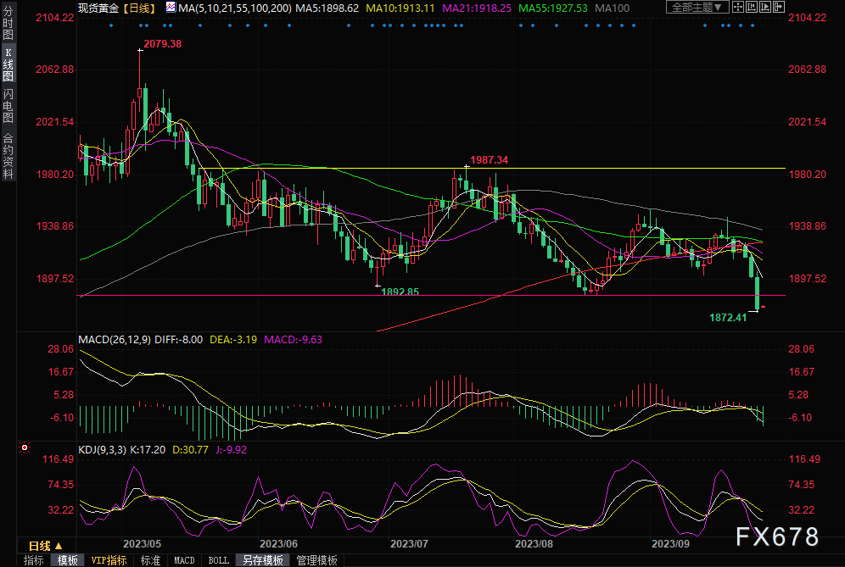Click the second layout icon in top-right toolbar
Viewport: 845px width, 567px height.
[x=753, y=8]
